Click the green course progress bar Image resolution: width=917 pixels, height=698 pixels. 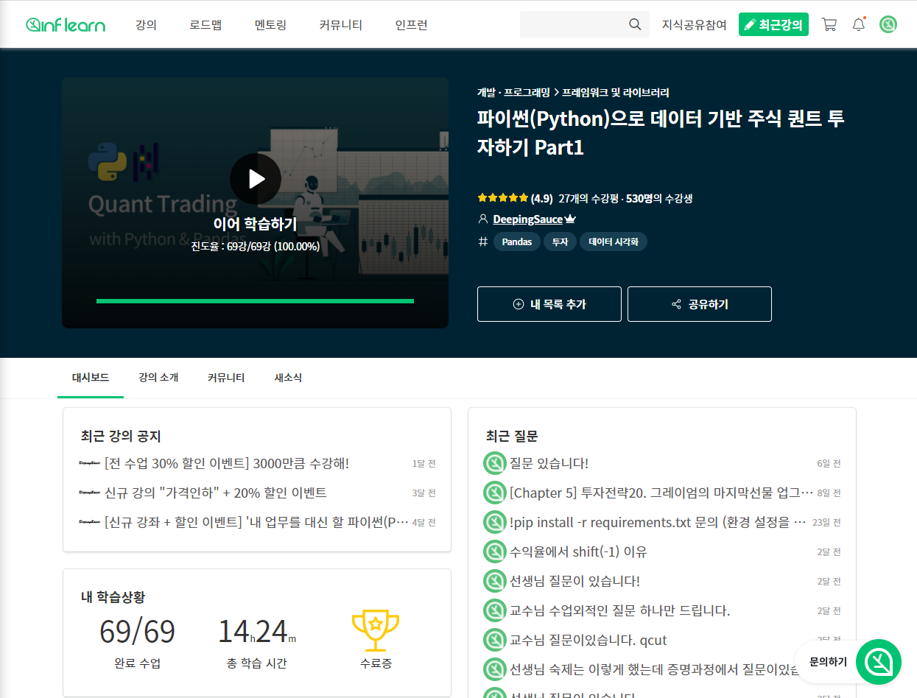[x=255, y=301]
